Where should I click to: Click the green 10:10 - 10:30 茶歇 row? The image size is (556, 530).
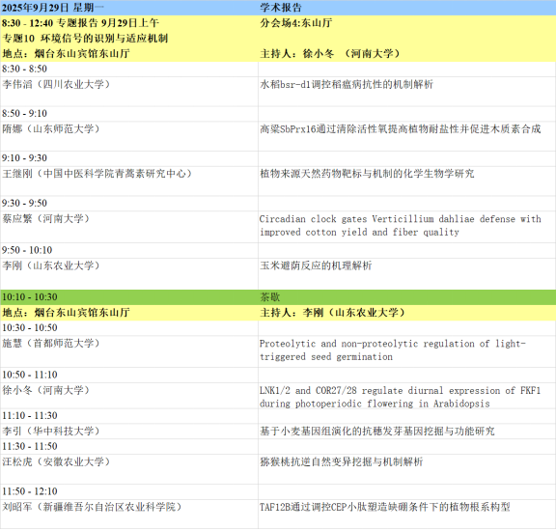(278, 297)
